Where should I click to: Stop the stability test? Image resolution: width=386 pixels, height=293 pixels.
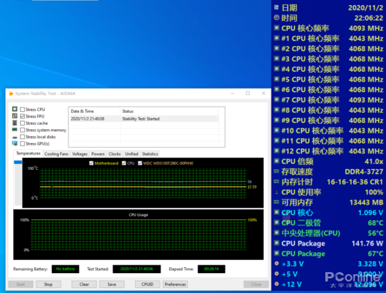point(48,284)
